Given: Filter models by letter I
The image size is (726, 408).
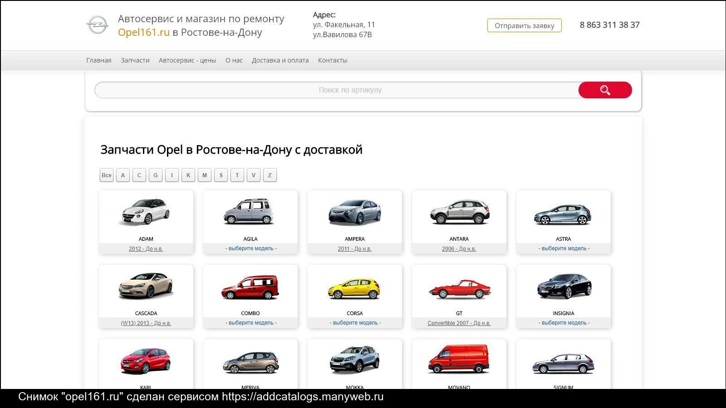Looking at the screenshot, I should (172, 175).
